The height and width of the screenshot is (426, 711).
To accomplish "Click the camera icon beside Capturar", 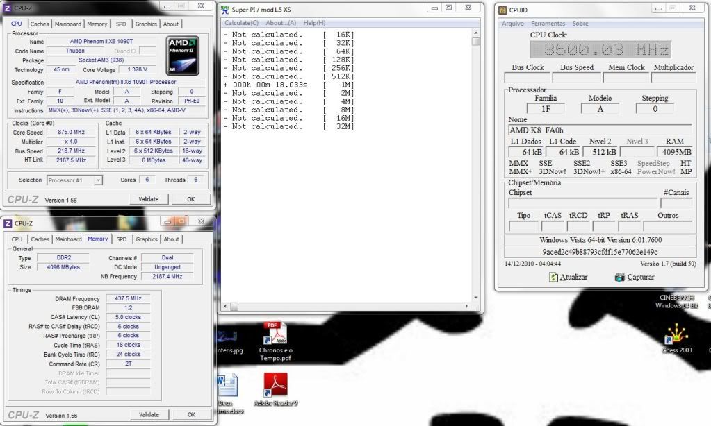I will [x=620, y=277].
